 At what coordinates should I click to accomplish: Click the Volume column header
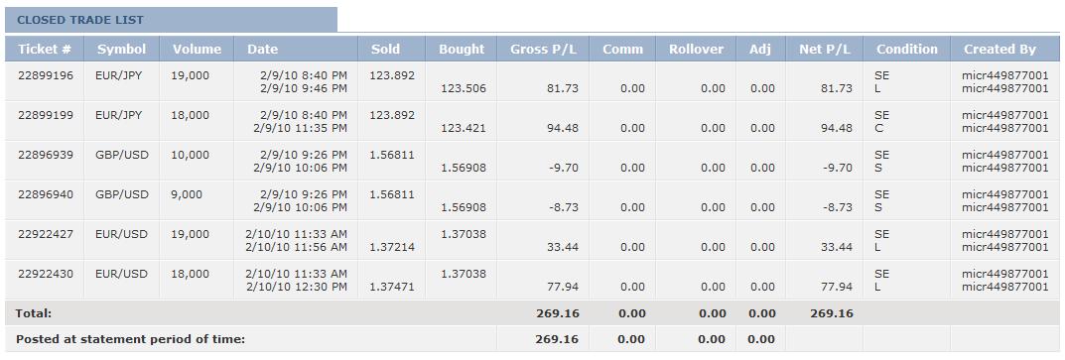pos(197,49)
